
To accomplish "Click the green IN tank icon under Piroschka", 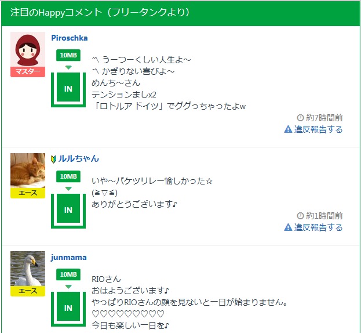I will coord(68,89).
